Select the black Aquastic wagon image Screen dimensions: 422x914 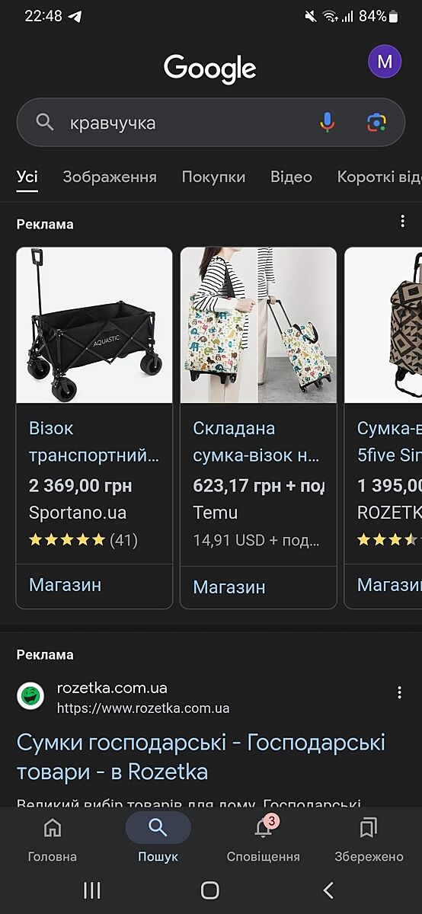click(94, 325)
